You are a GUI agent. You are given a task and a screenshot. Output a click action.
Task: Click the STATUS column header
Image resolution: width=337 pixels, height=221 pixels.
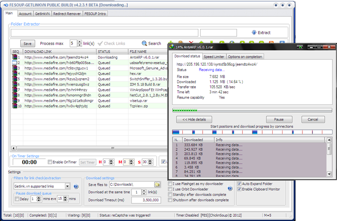coord(112,52)
